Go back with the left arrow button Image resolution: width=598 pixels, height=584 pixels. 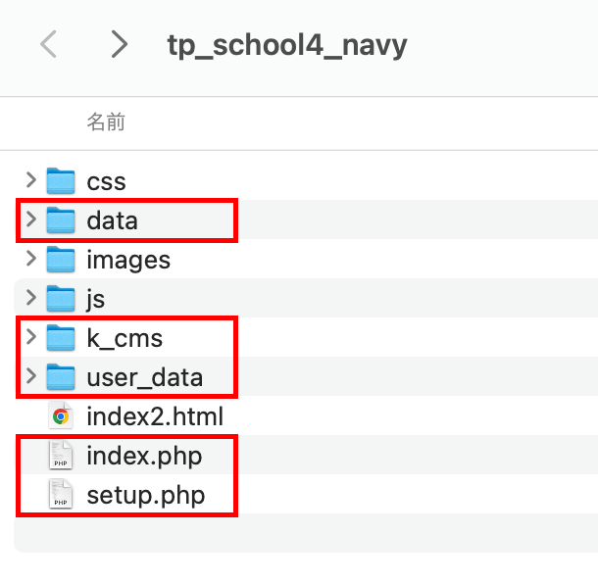tap(48, 44)
